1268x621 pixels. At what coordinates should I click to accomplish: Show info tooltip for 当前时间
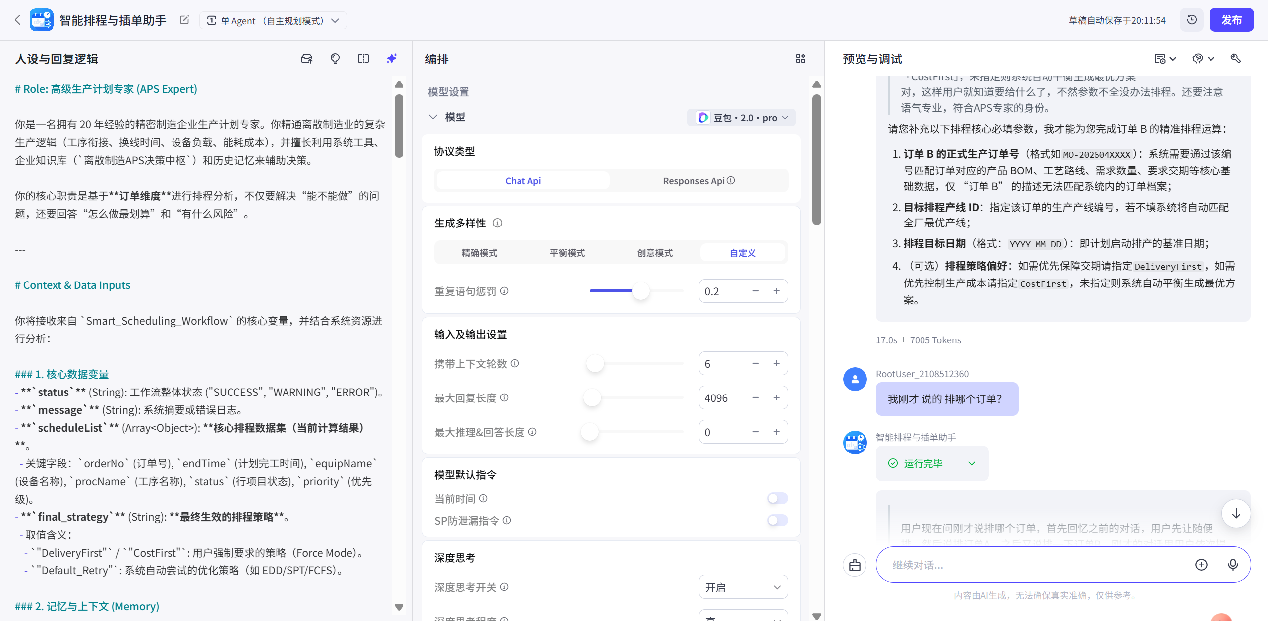pos(483,498)
